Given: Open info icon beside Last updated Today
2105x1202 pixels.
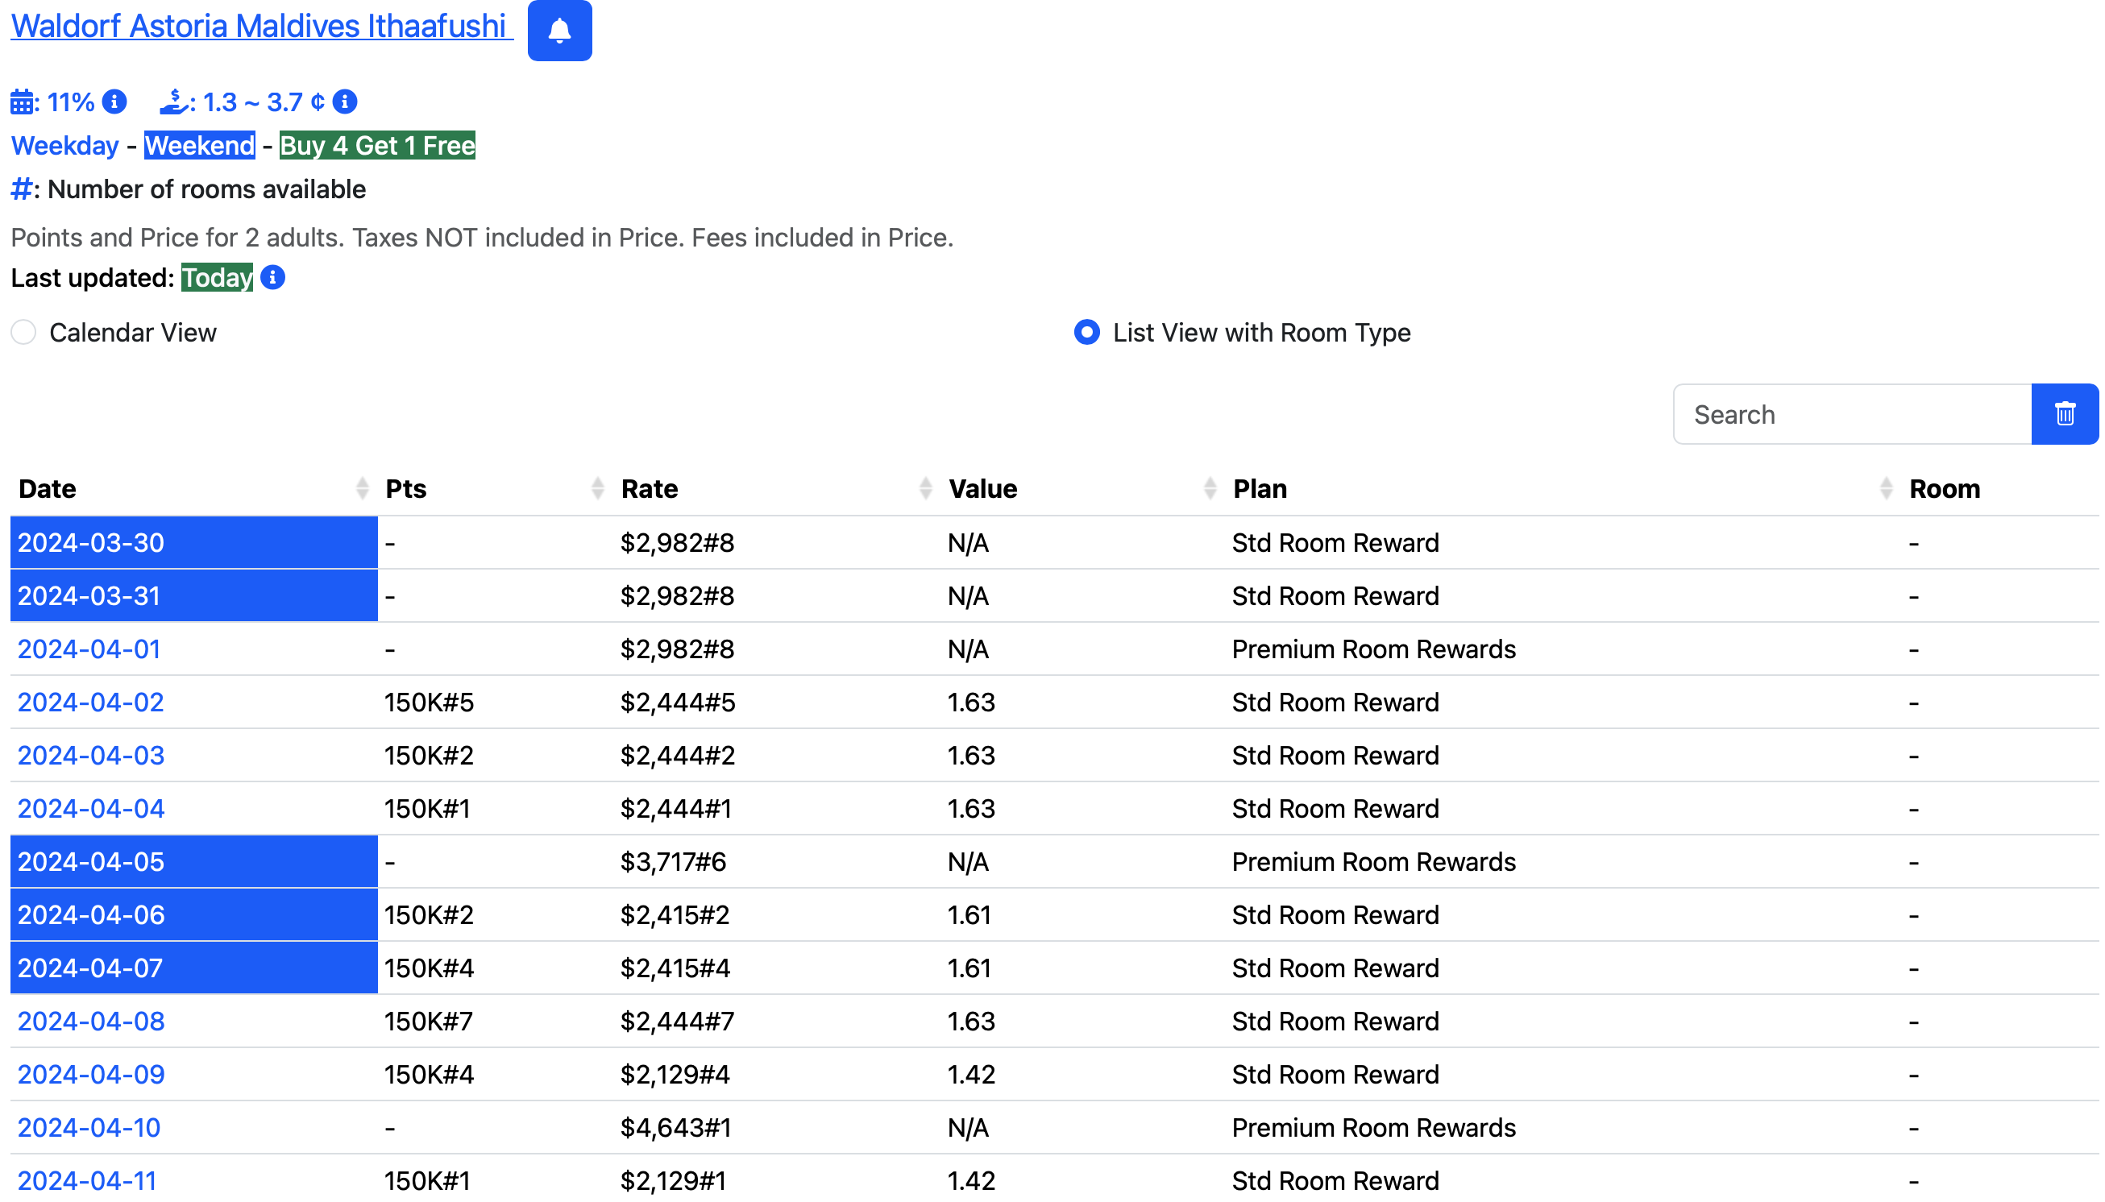Looking at the screenshot, I should [x=272, y=277].
